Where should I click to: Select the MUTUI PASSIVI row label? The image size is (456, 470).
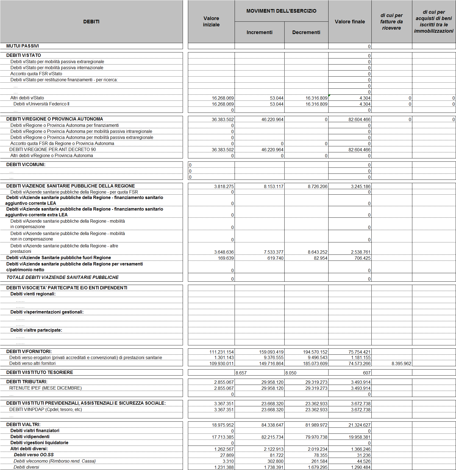[23, 46]
